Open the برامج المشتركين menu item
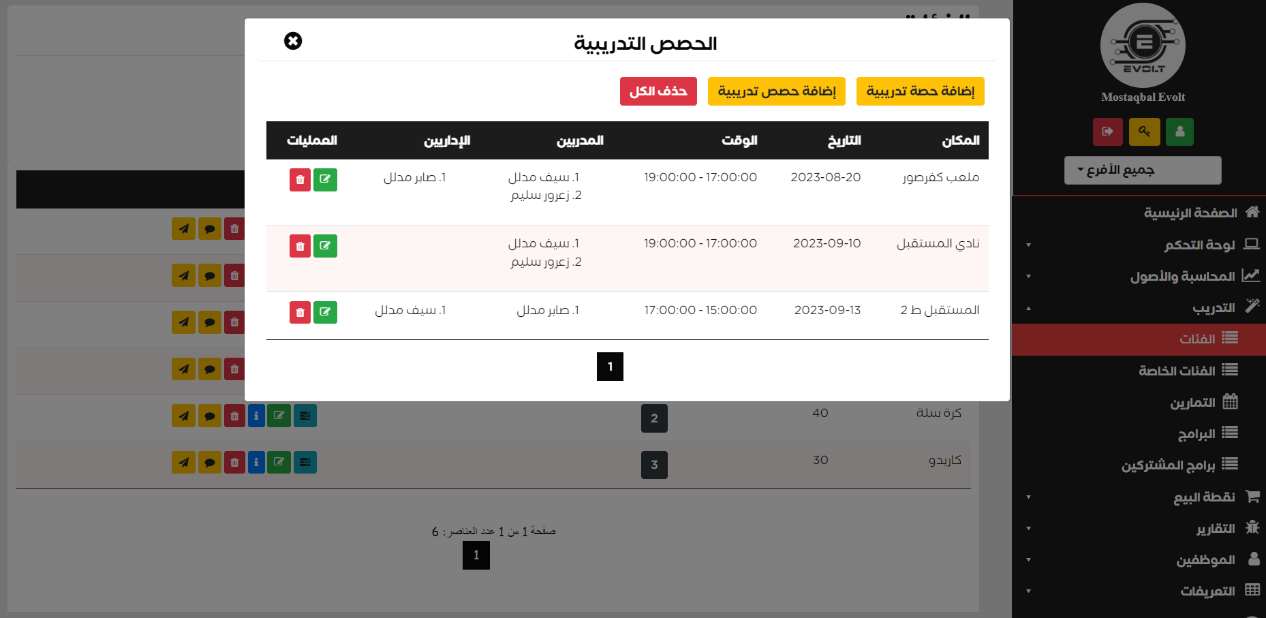 (x=1168, y=465)
